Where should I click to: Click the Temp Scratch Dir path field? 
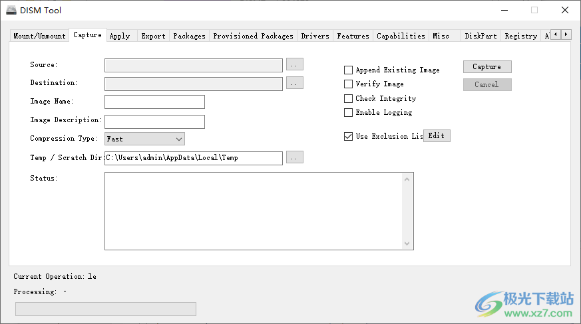click(194, 158)
